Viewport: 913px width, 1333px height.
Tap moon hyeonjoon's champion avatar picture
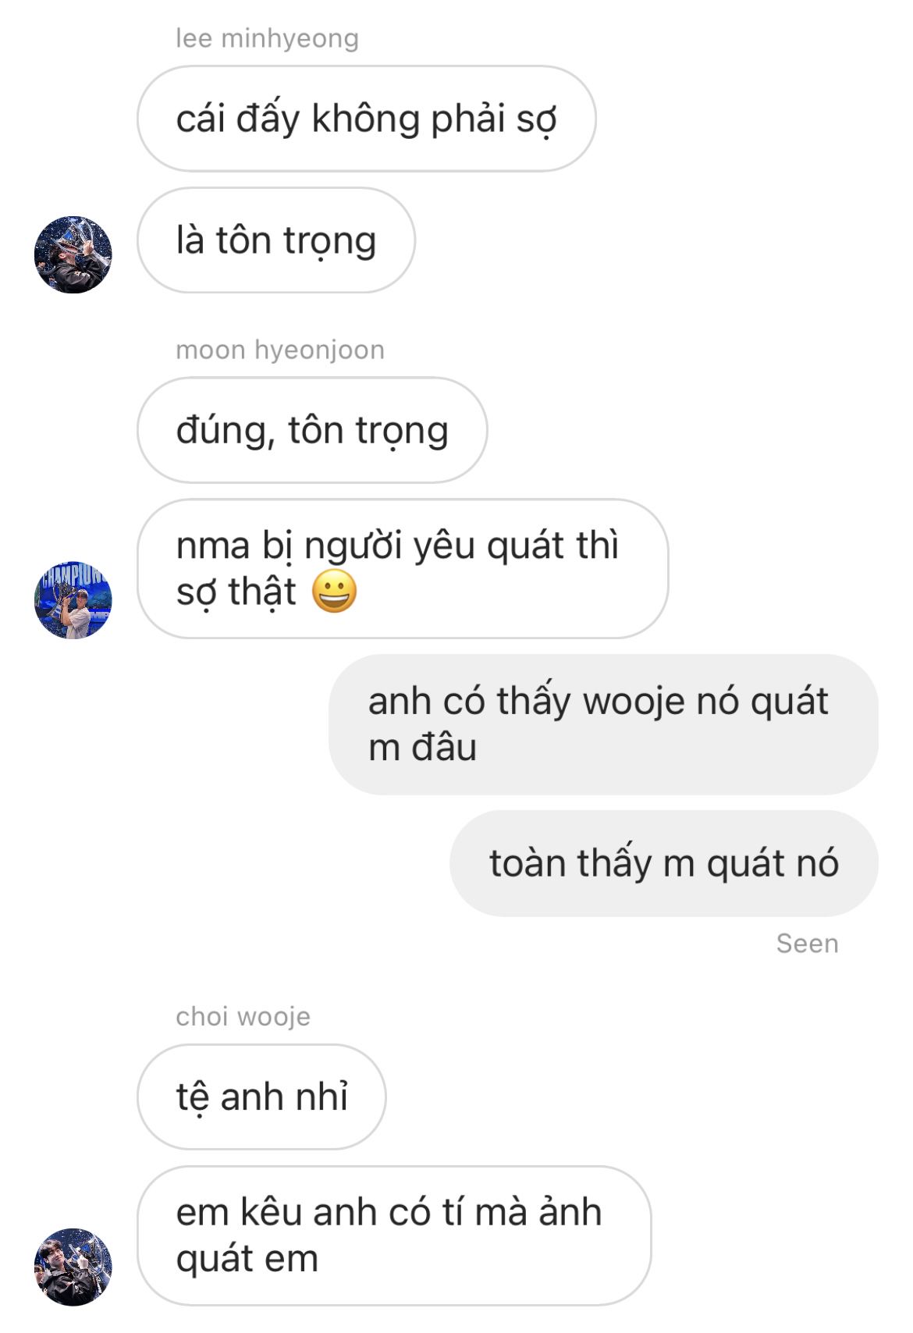[73, 600]
